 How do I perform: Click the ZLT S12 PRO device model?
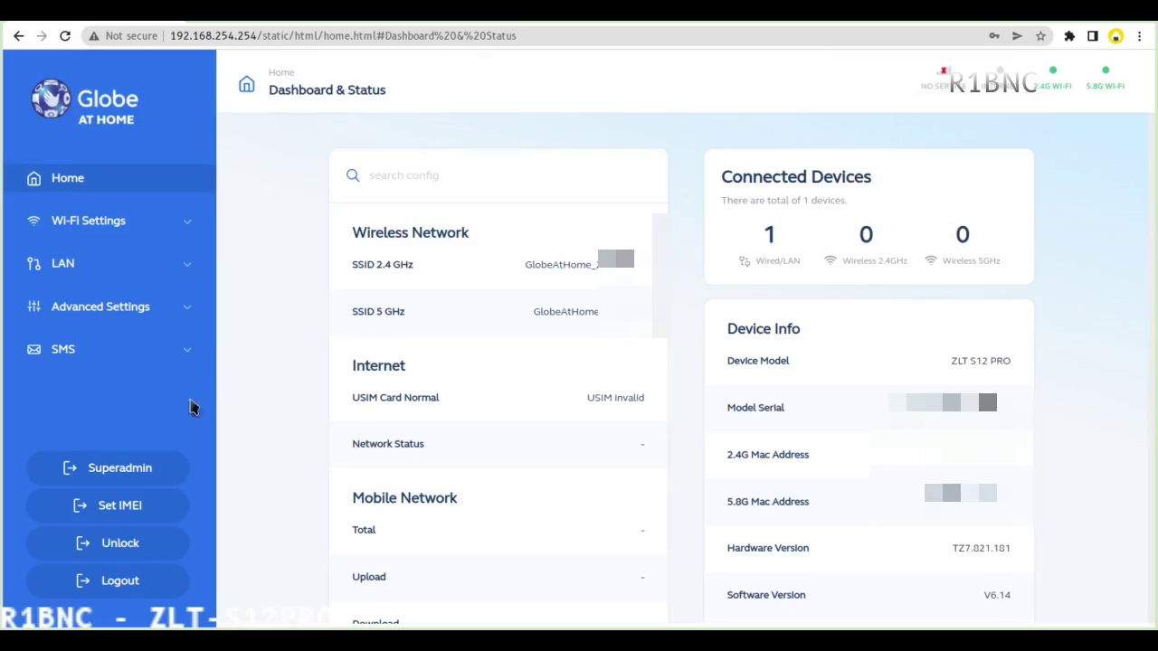[981, 361]
